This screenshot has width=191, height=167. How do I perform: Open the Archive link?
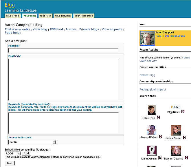(x=71, y=29)
